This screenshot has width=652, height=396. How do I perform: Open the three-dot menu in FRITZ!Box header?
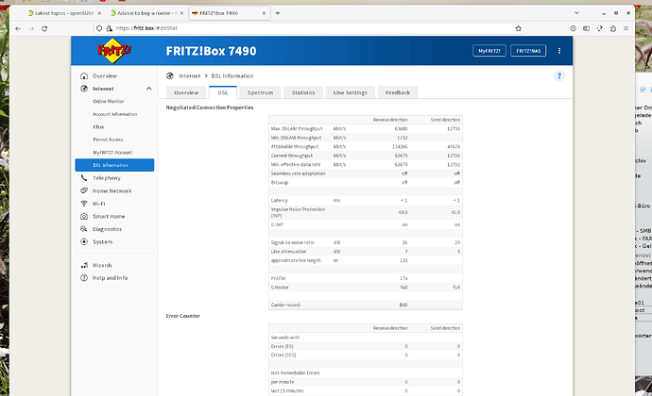coord(559,51)
